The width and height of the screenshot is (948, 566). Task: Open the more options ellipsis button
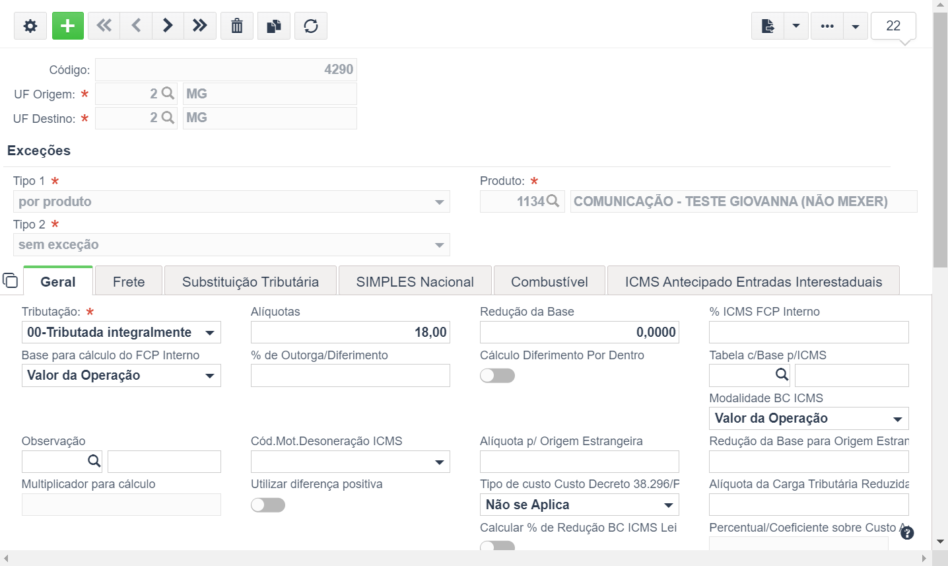coord(827,26)
